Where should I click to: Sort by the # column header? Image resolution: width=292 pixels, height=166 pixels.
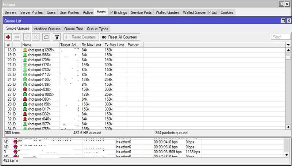click(8, 45)
